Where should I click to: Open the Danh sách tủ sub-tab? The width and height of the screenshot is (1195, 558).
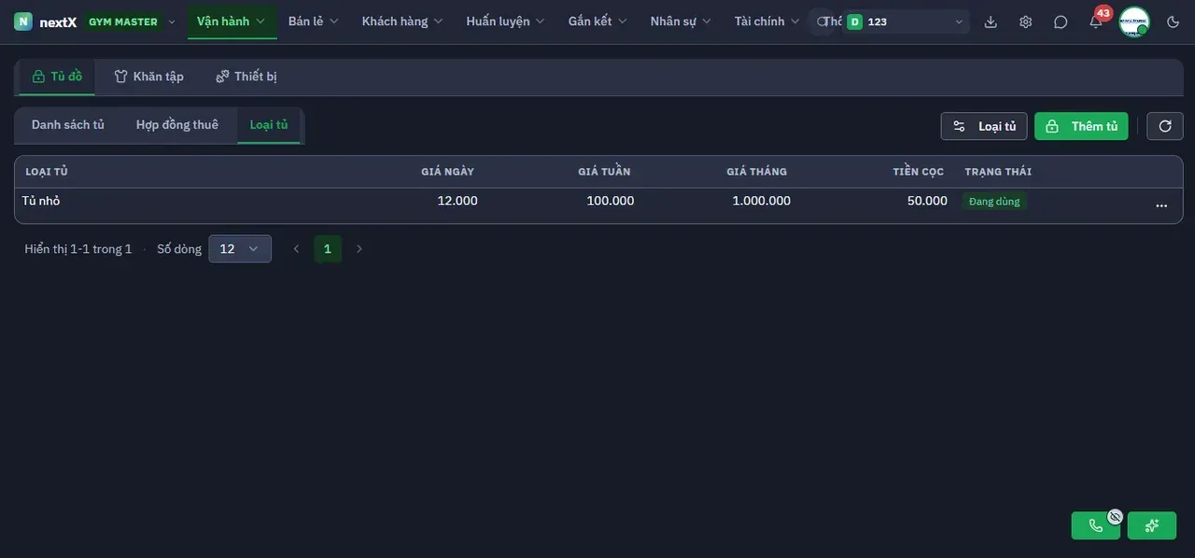pyautogui.click(x=68, y=125)
